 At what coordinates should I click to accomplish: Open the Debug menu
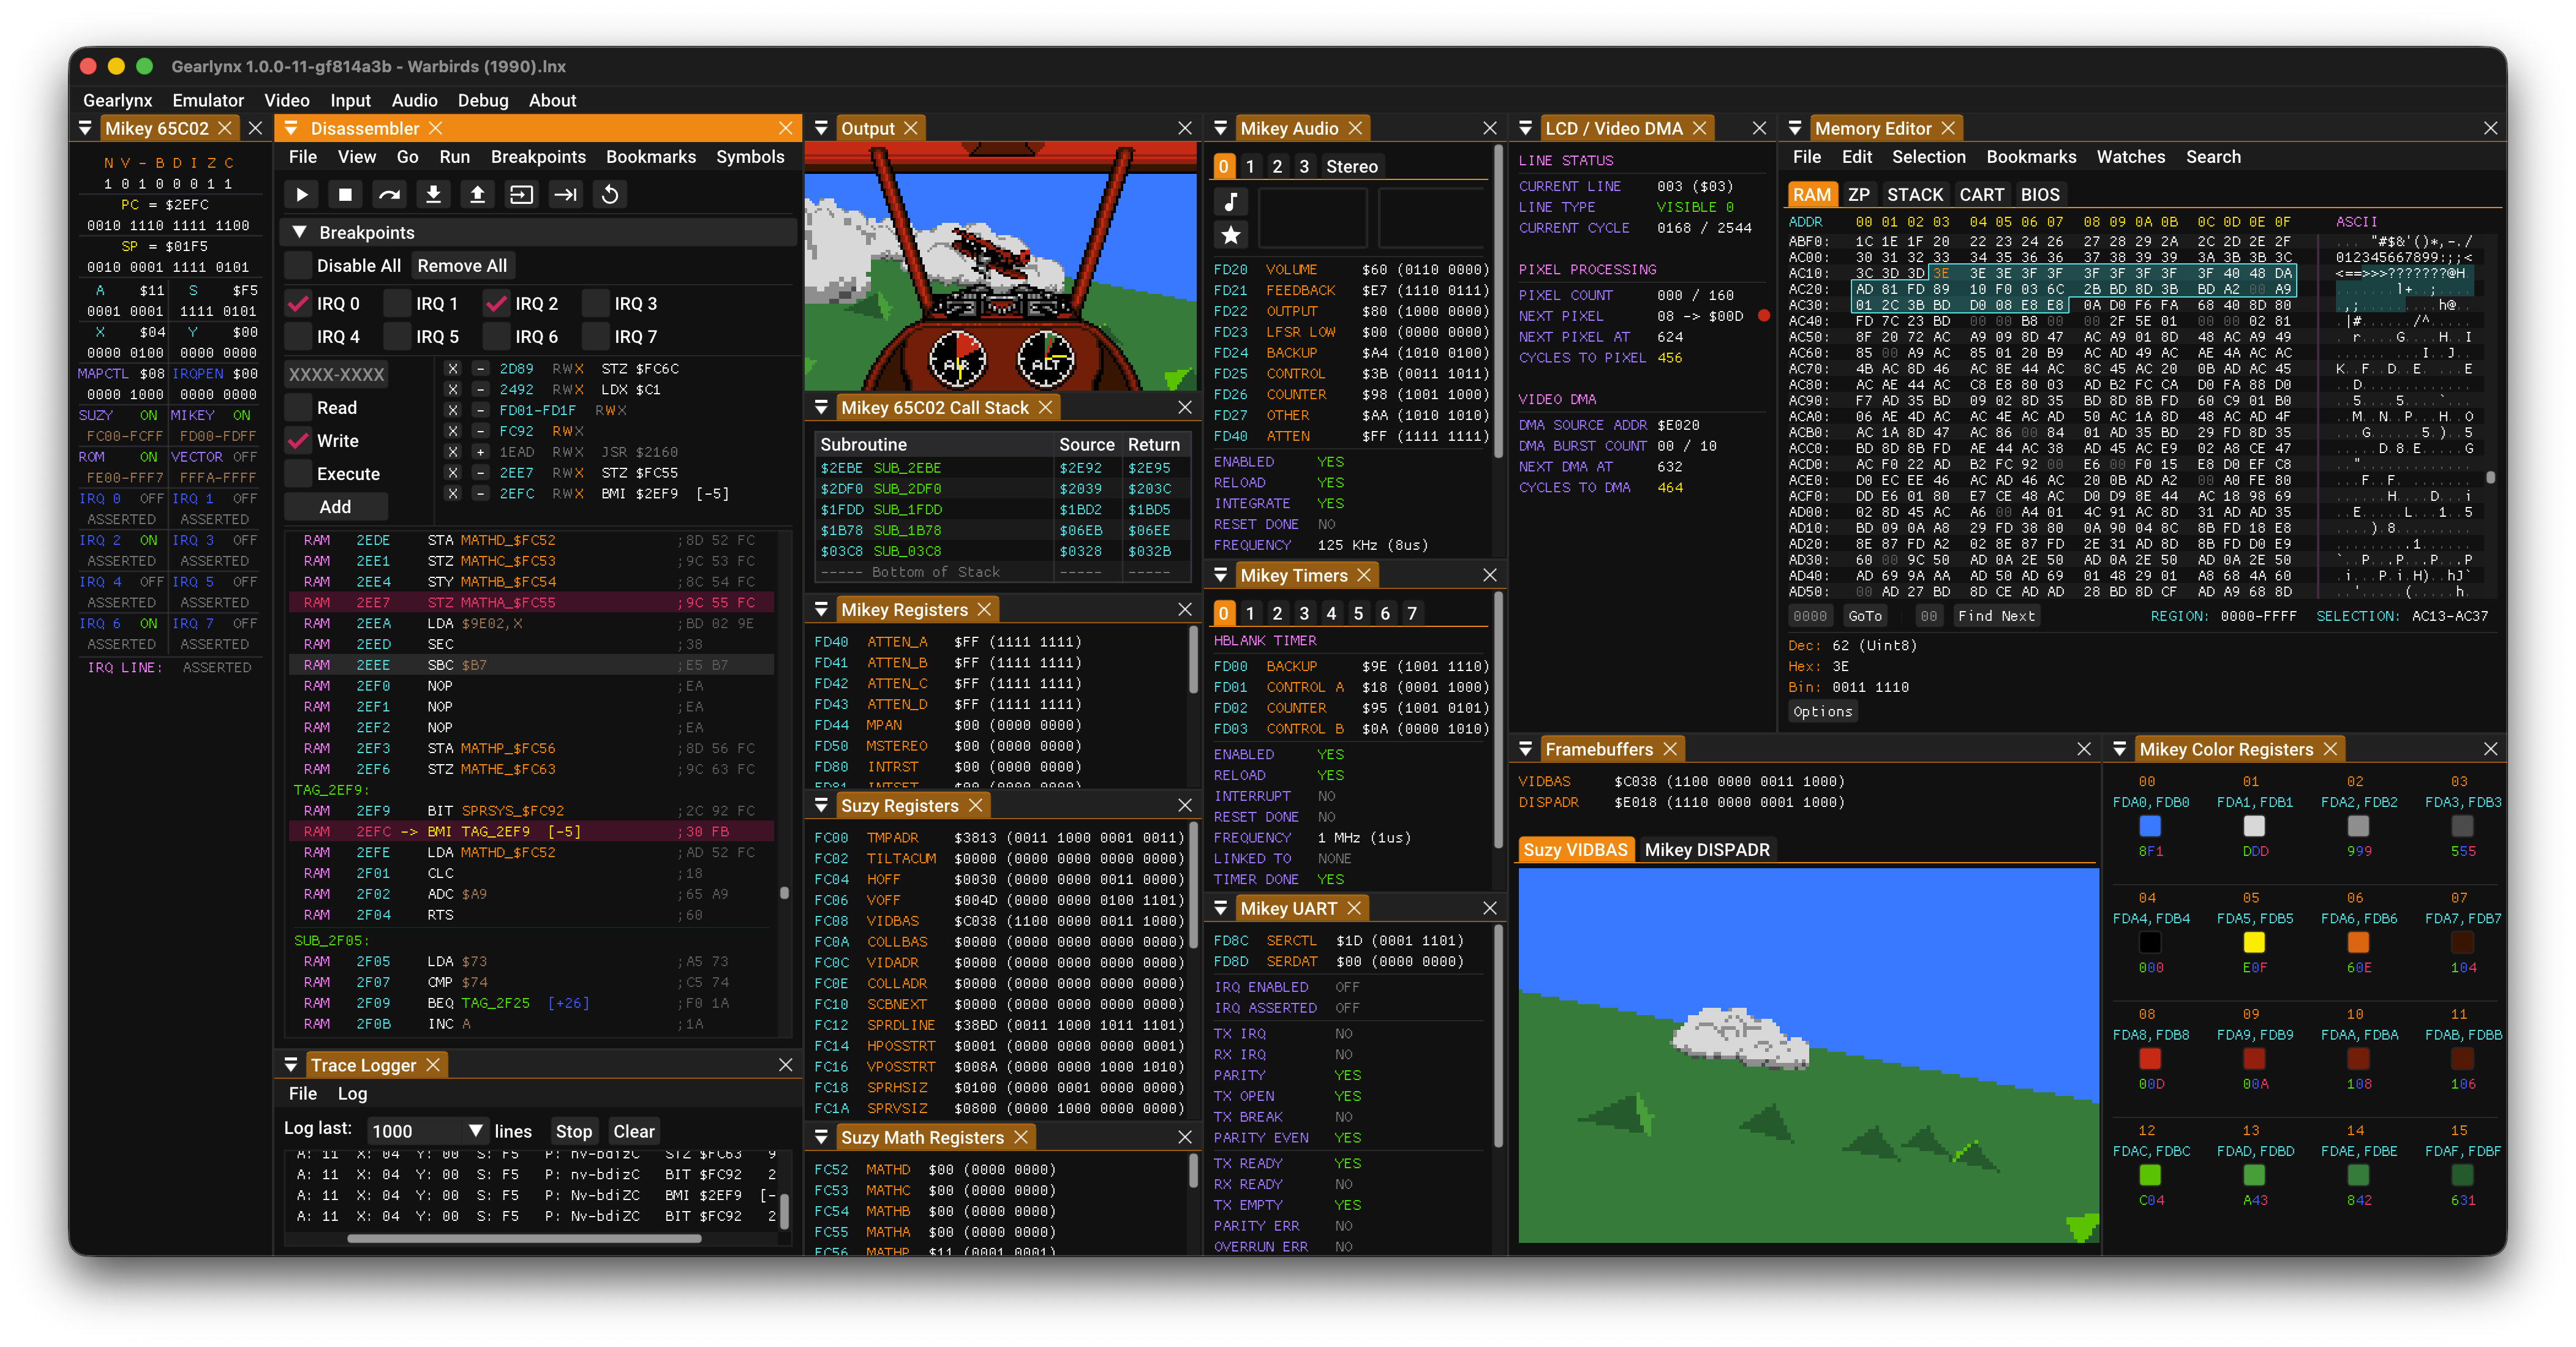pyautogui.click(x=483, y=100)
